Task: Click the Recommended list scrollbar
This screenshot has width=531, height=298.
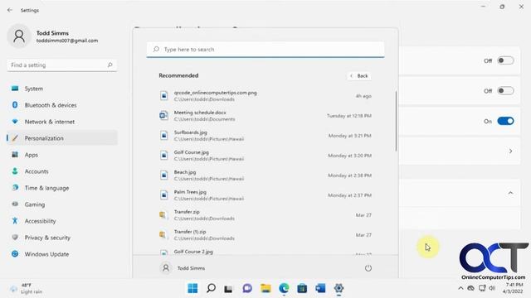Action: click(396, 121)
